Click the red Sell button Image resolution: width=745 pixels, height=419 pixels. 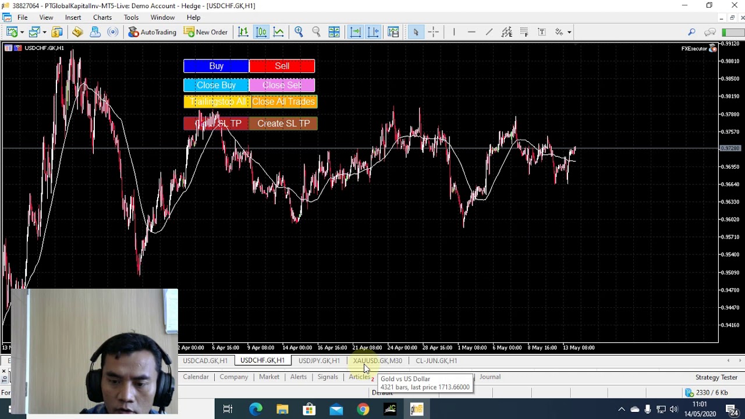pyautogui.click(x=282, y=66)
